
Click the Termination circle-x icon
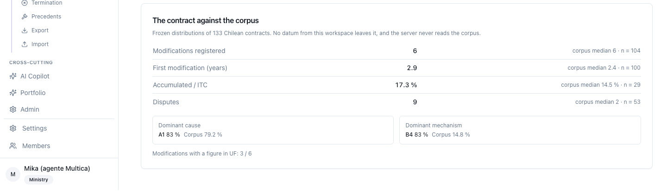coord(25,3)
